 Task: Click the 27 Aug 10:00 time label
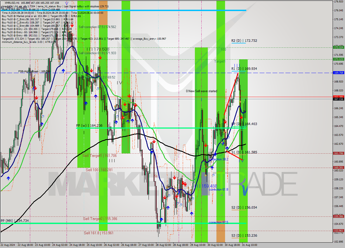click(x=146, y=245)
